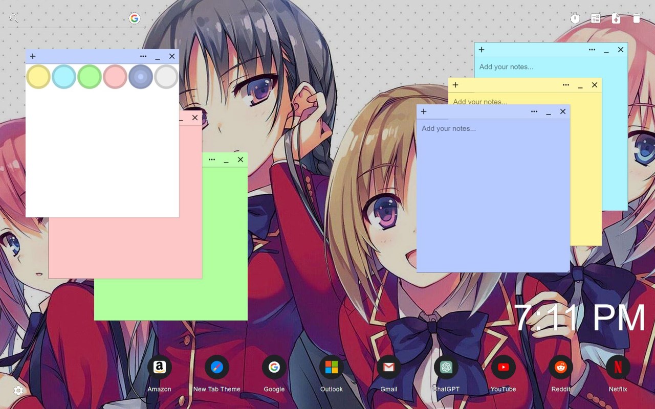Add note using plus on white note

point(33,56)
